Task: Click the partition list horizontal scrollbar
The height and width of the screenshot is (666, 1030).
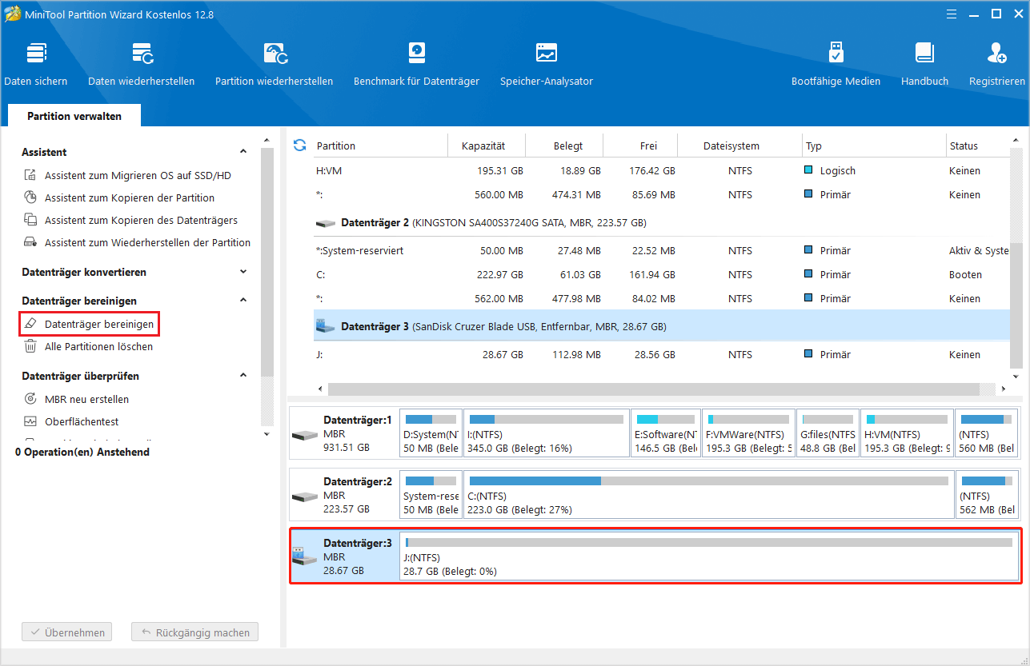Action: click(654, 389)
